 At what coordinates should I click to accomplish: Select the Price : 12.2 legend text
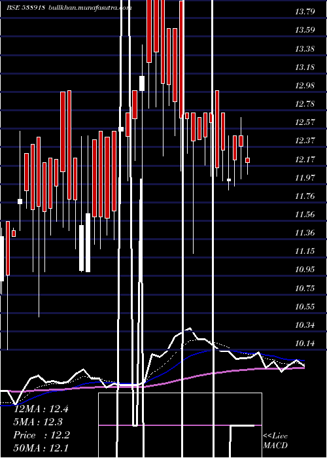[41, 435]
